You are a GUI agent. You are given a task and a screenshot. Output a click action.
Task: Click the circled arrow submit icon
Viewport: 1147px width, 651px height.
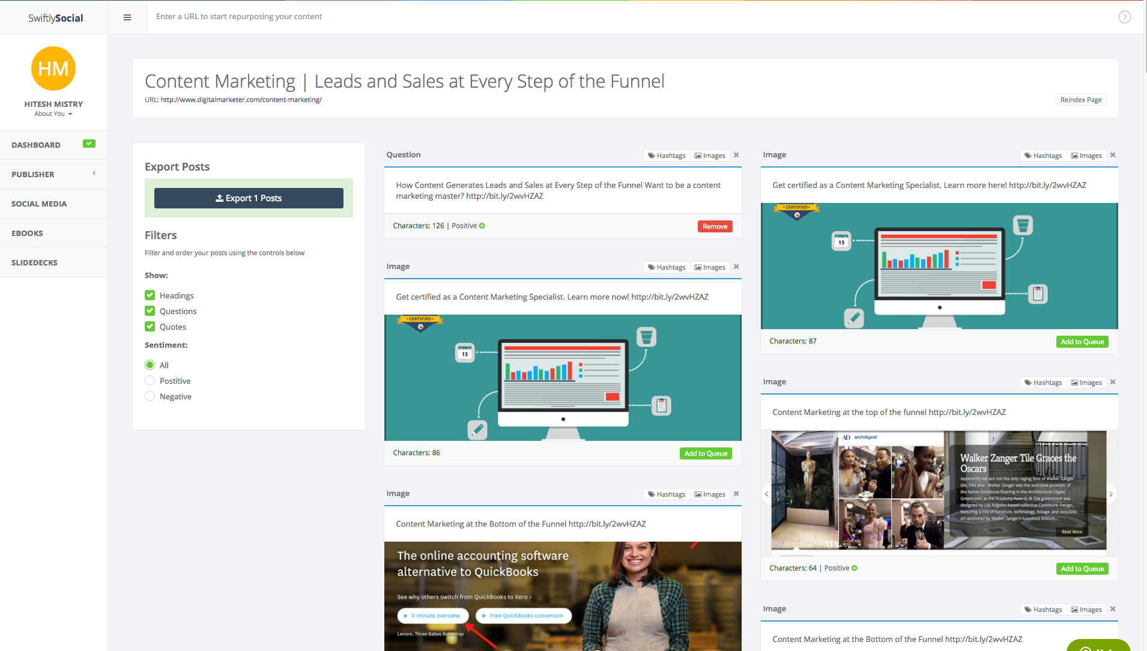[x=1125, y=17]
